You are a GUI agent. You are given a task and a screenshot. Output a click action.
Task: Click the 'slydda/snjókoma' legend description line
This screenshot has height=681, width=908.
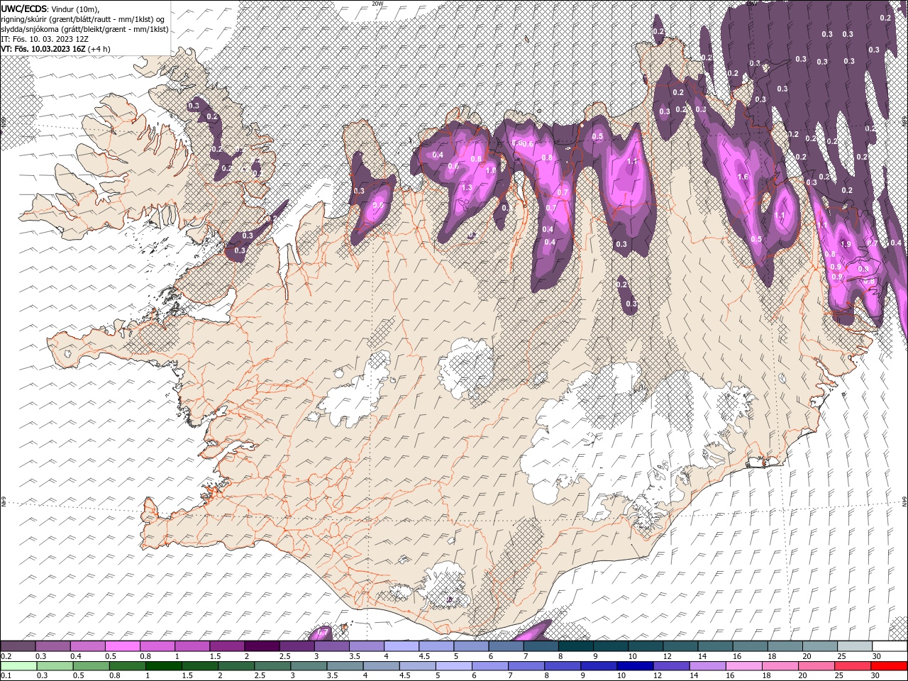(x=84, y=29)
